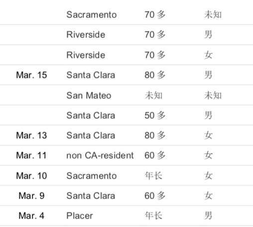Click the 男 gender cell in Placer row

208,216
